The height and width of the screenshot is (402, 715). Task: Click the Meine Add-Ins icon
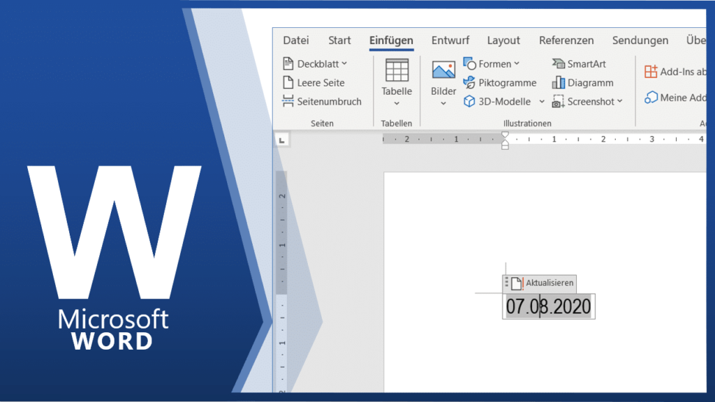pos(651,98)
